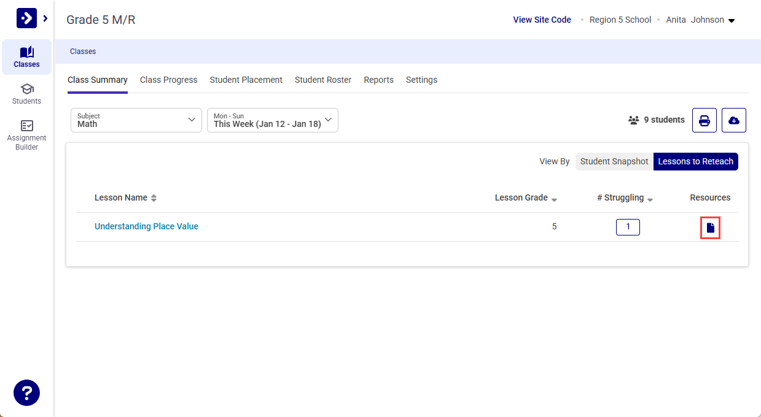Download report using the cloud download icon
The width and height of the screenshot is (761, 417).
[733, 120]
